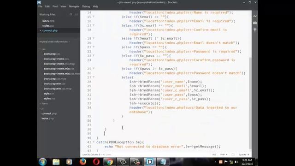
Task: Open the Extension Manager brick icon
Action: click(x=255, y=23)
